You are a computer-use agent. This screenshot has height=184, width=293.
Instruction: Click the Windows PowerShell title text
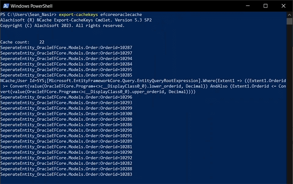(x=31, y=6)
